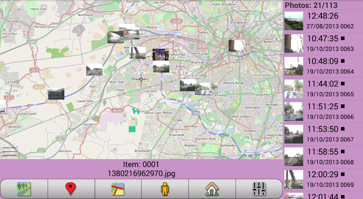Switch to the map view icon

pyautogui.click(x=117, y=189)
